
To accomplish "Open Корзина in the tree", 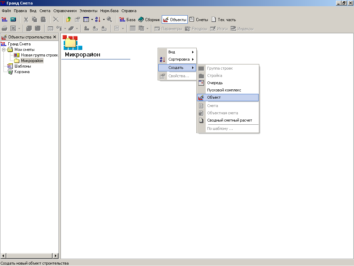I will click(x=22, y=72).
